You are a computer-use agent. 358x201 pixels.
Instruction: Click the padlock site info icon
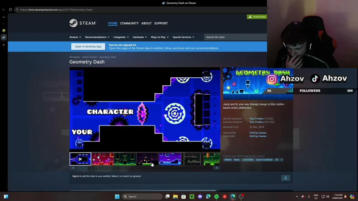click(x=17, y=9)
